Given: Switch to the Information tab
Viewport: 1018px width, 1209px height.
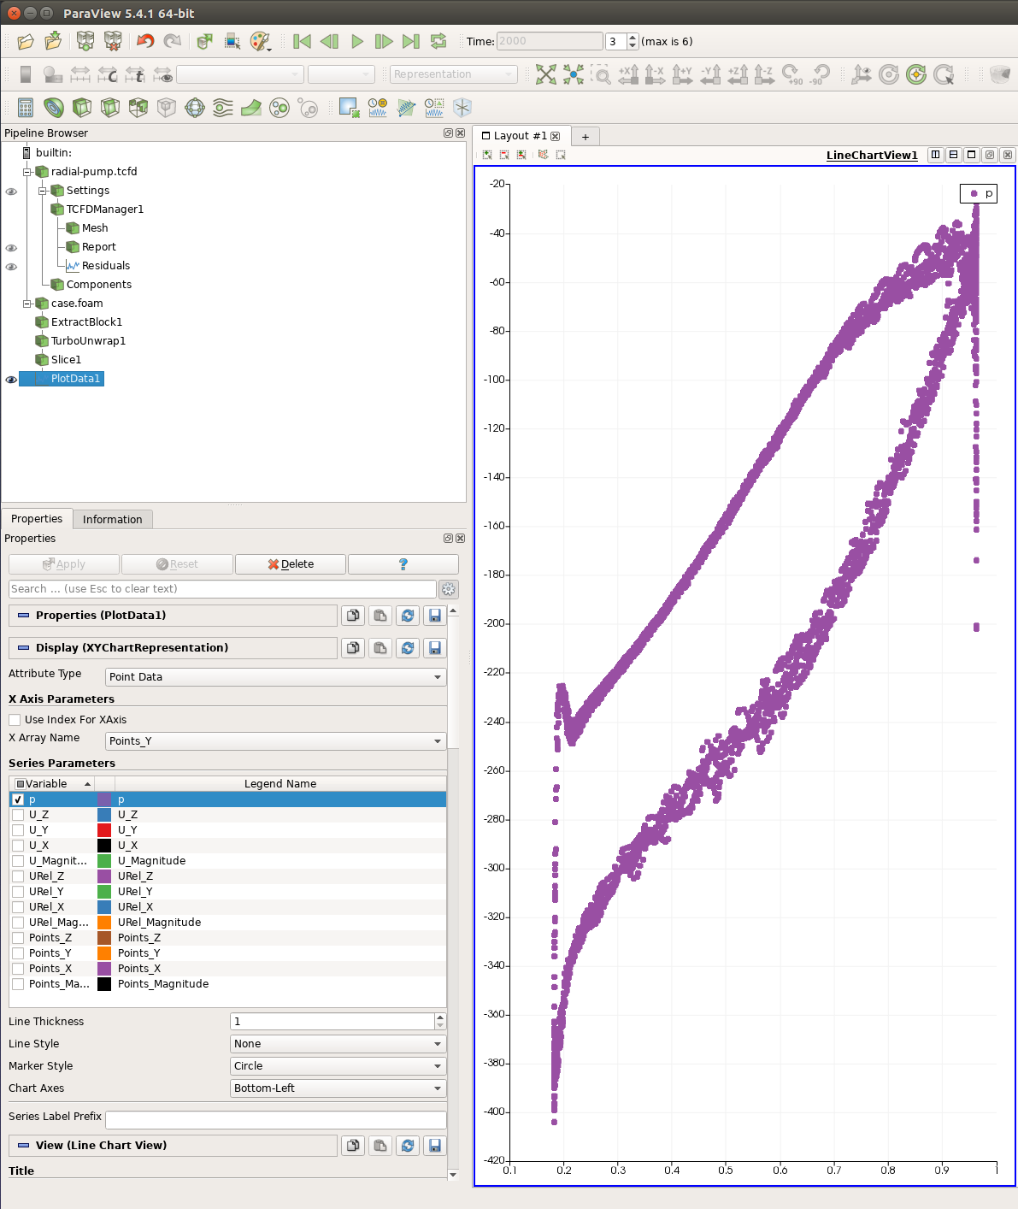Looking at the screenshot, I should point(112,520).
